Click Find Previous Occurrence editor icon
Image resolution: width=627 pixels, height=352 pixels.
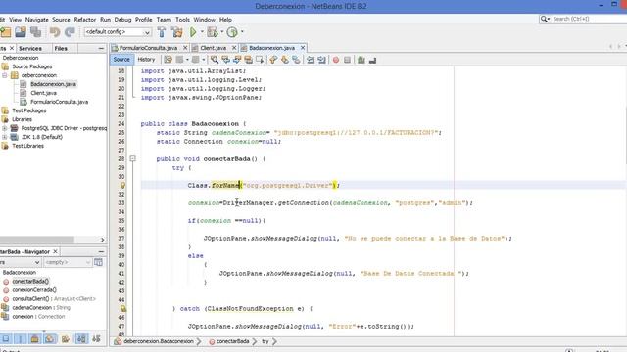[x=226, y=60]
